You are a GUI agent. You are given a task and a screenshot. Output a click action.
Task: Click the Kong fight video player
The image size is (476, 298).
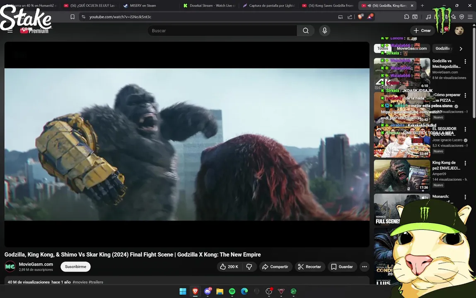coord(187,144)
